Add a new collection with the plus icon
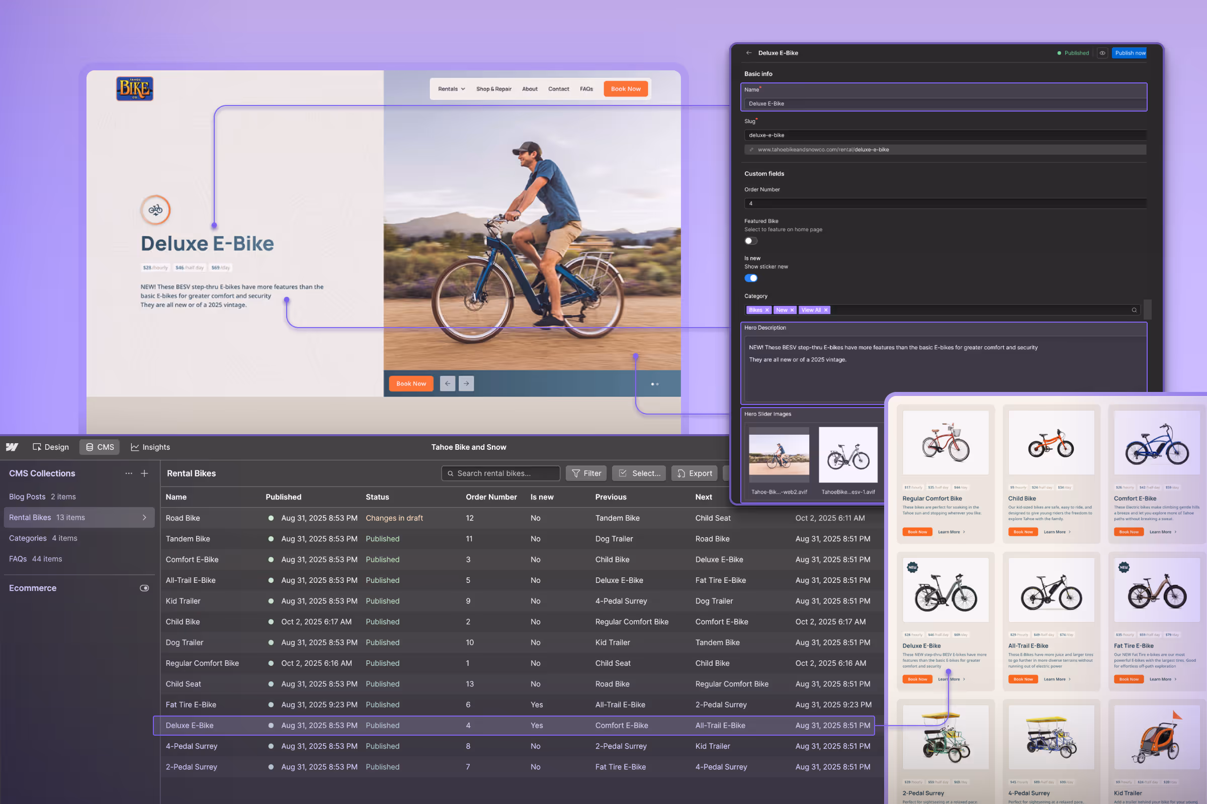 (144, 473)
